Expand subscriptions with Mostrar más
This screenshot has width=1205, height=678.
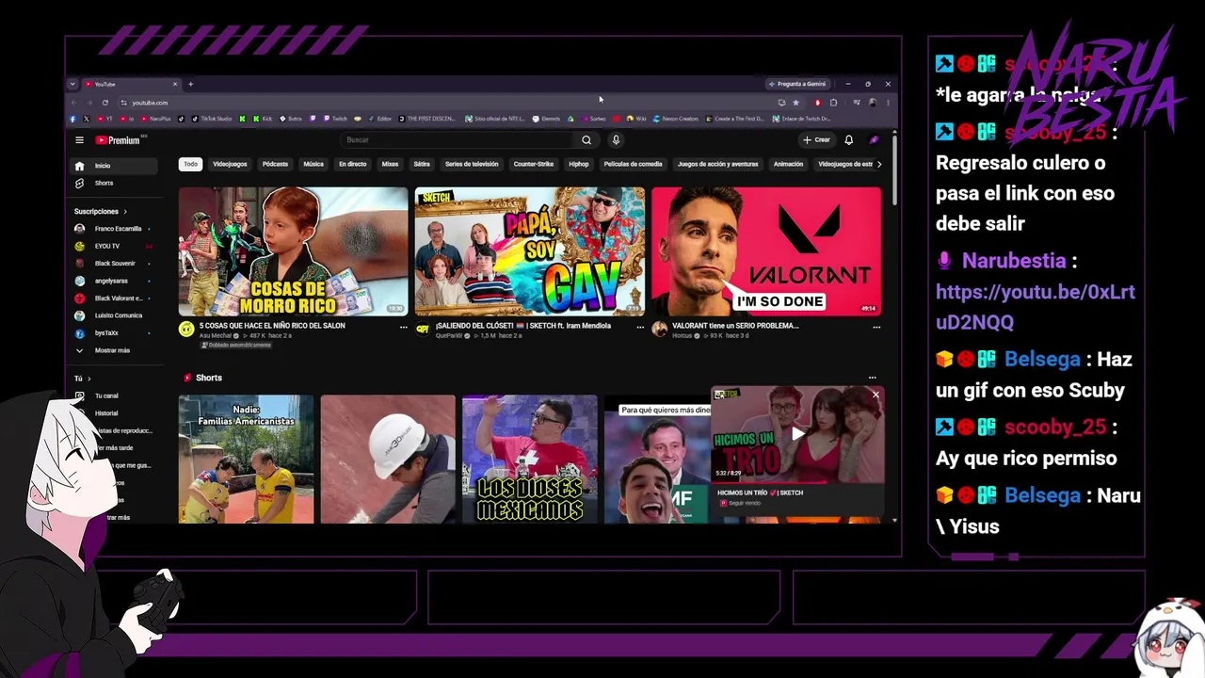click(115, 350)
